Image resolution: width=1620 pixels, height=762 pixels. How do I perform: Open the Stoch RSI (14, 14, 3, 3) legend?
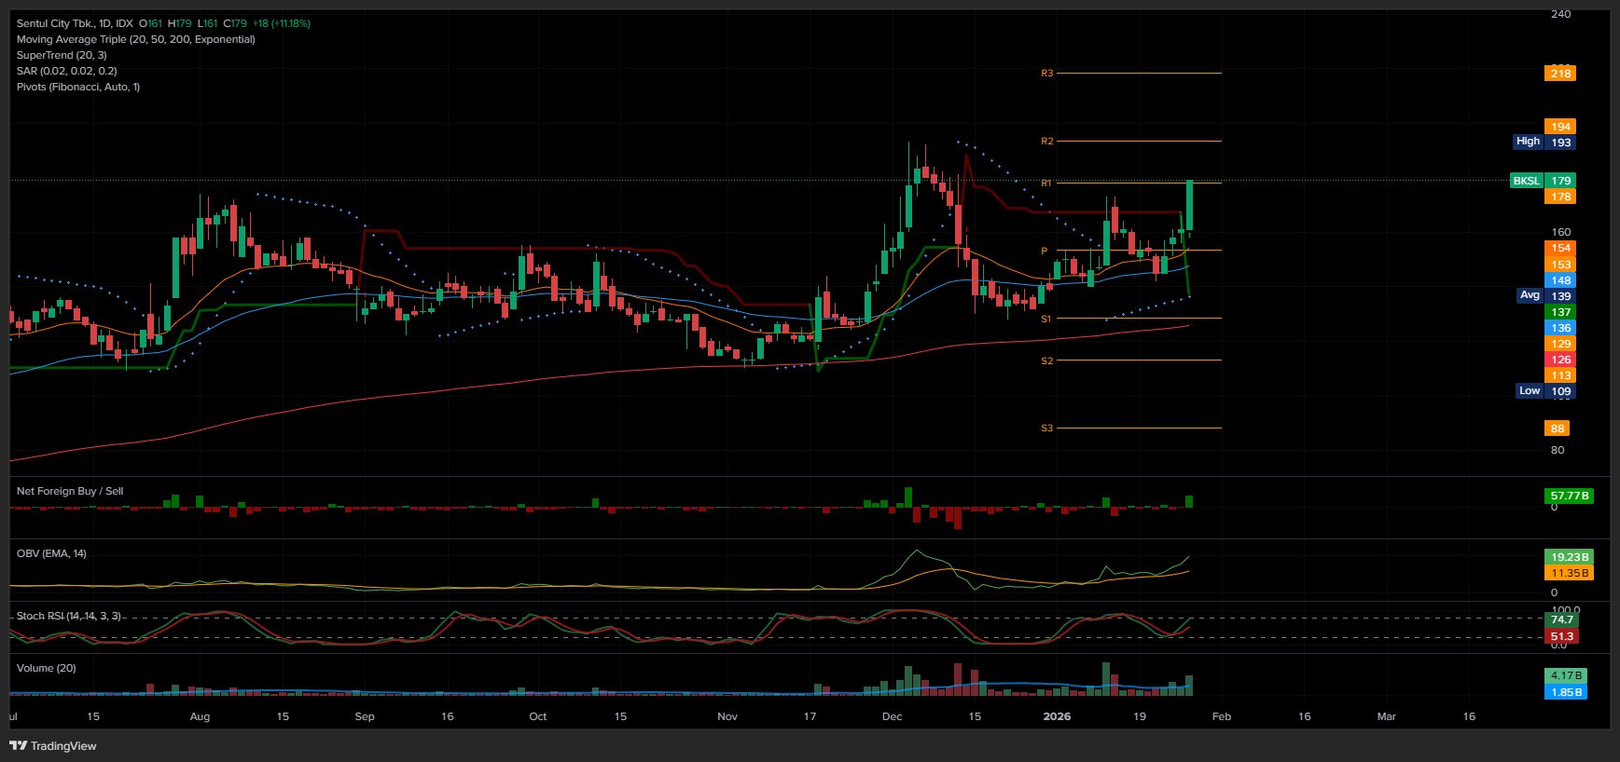coord(68,616)
